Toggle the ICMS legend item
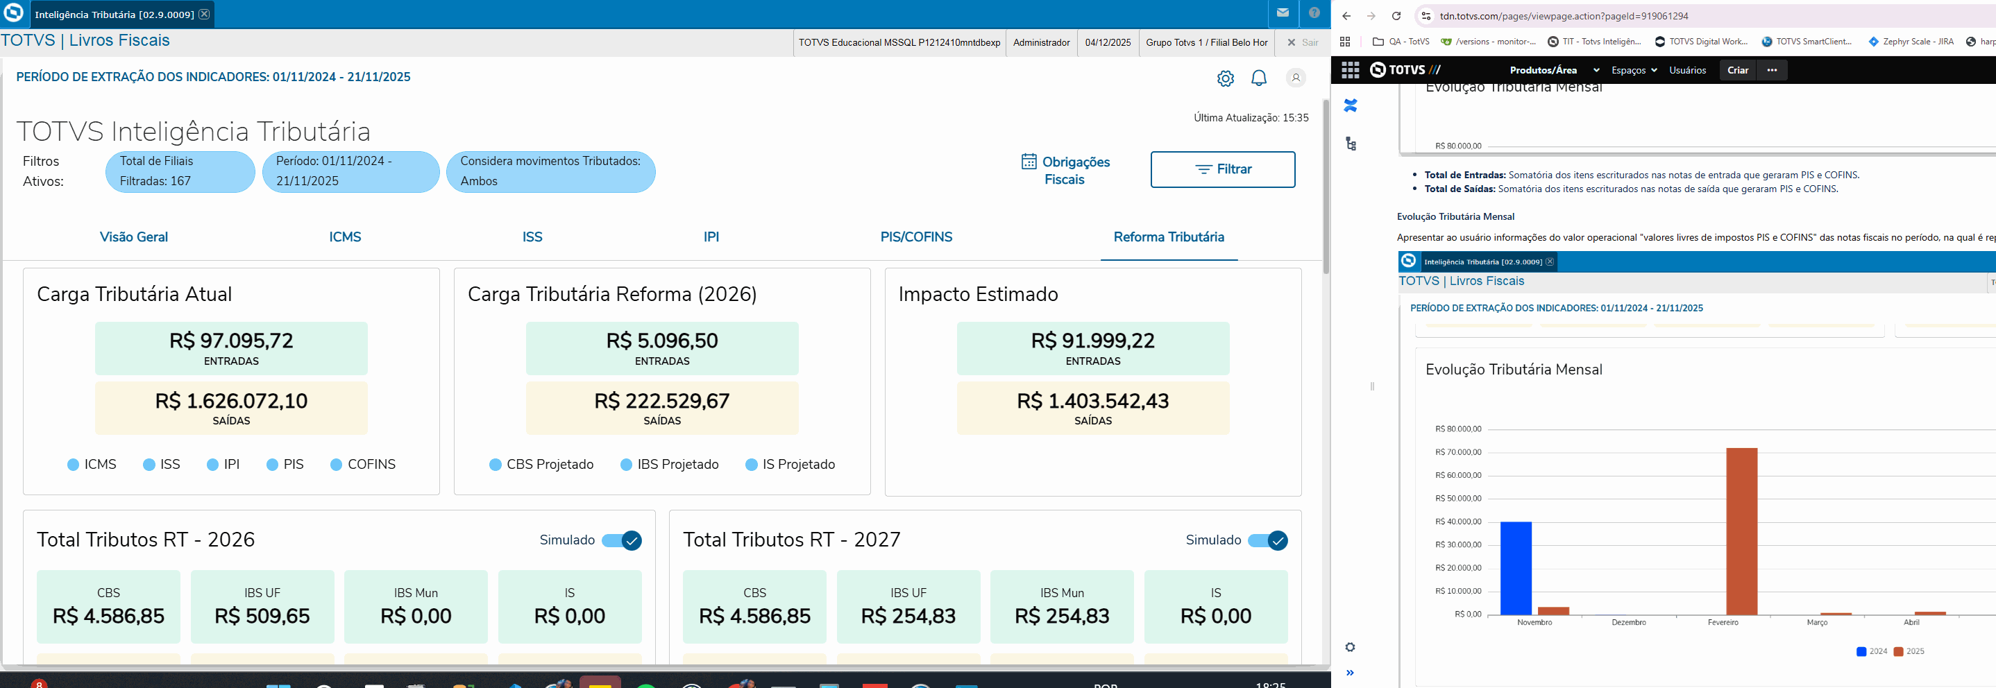Viewport: 1996px width, 688px height. click(92, 465)
